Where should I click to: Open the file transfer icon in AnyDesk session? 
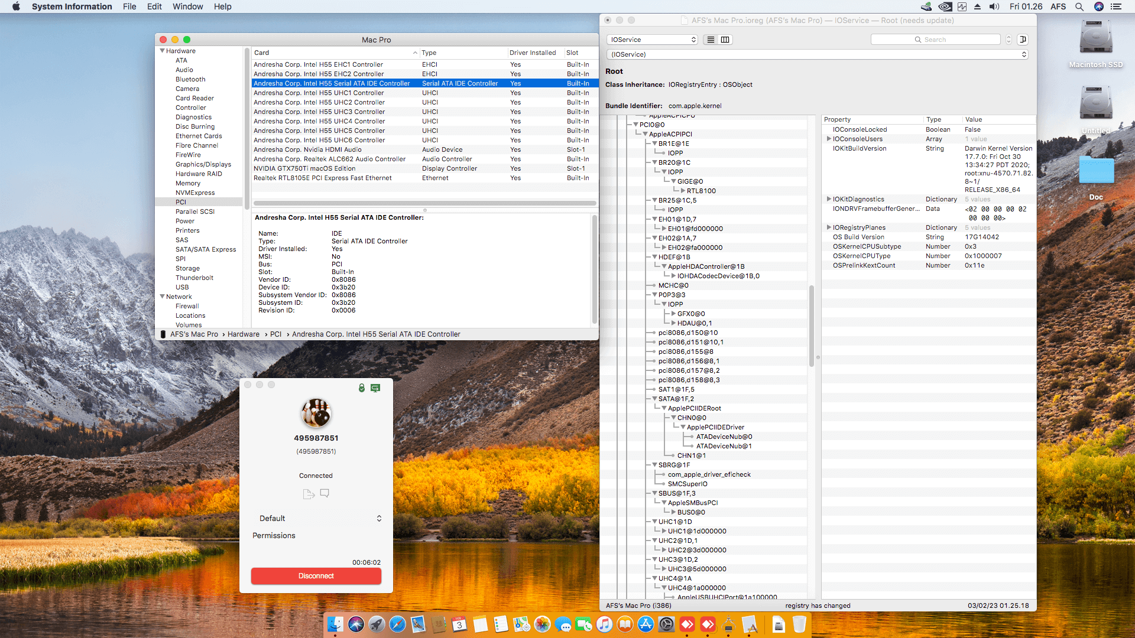pyautogui.click(x=309, y=494)
